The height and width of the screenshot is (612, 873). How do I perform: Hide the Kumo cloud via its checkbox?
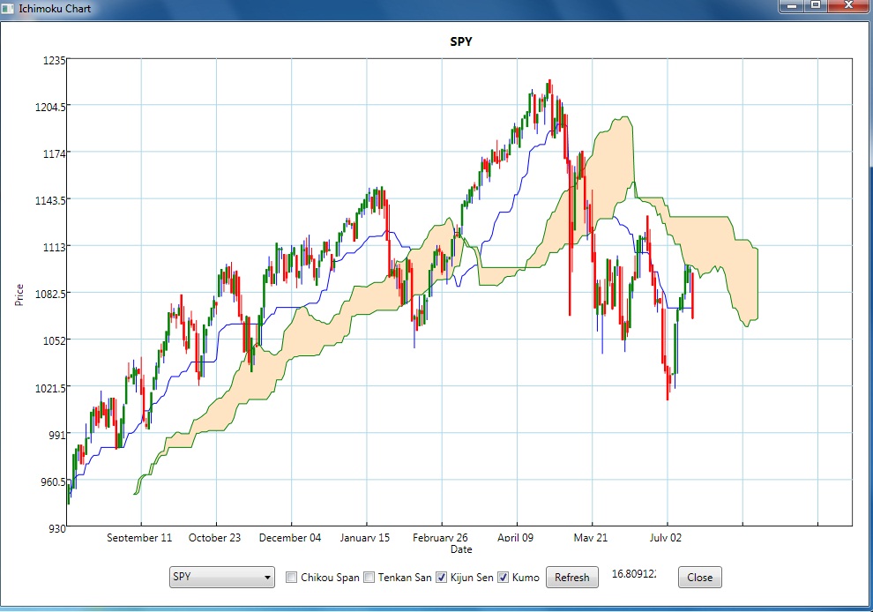pyautogui.click(x=504, y=578)
